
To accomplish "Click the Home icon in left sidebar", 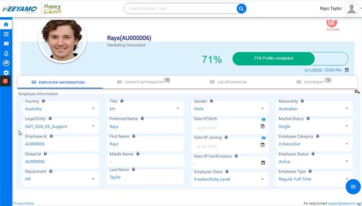I will tap(6, 24).
